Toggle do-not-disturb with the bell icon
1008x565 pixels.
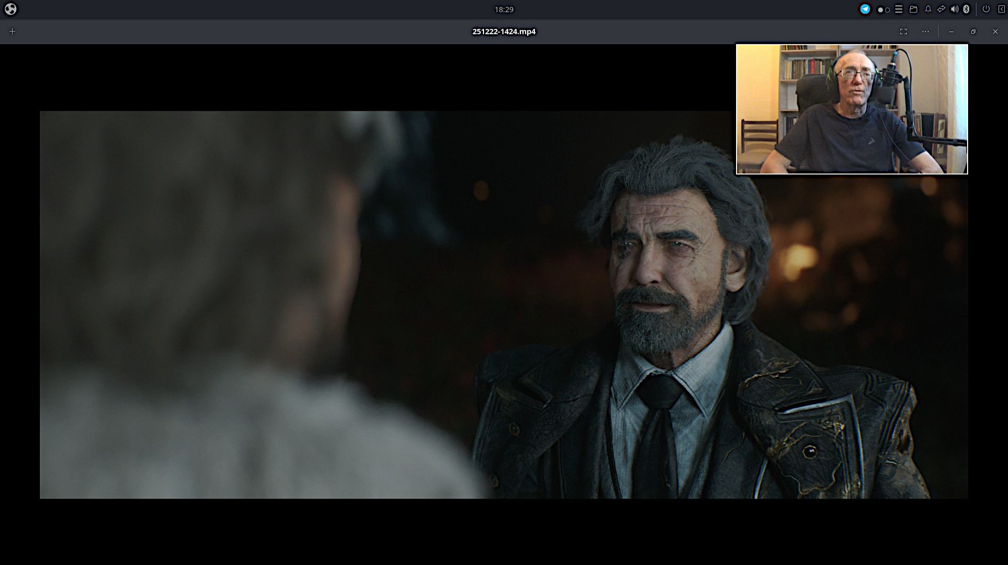coord(928,9)
